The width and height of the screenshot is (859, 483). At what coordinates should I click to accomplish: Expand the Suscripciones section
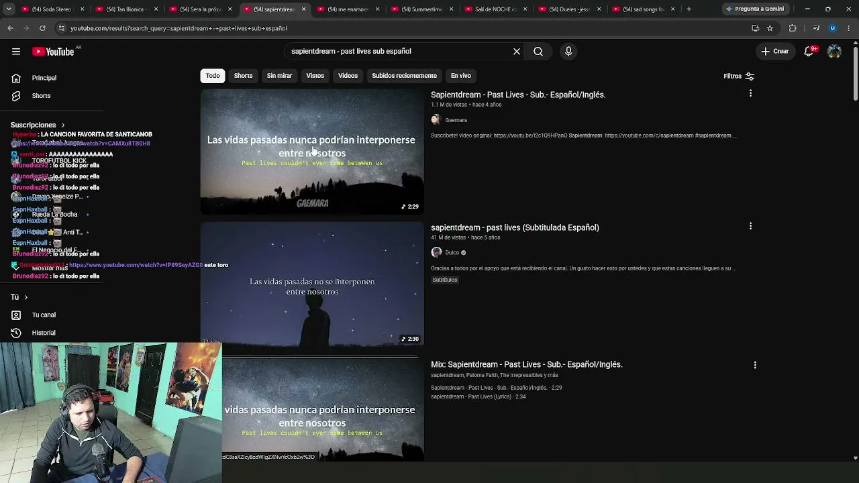tap(38, 125)
